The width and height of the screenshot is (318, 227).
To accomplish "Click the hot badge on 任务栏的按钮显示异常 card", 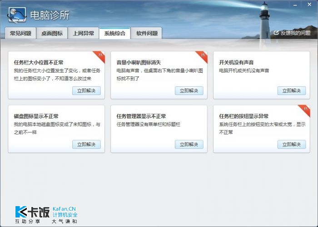I will (305, 110).
